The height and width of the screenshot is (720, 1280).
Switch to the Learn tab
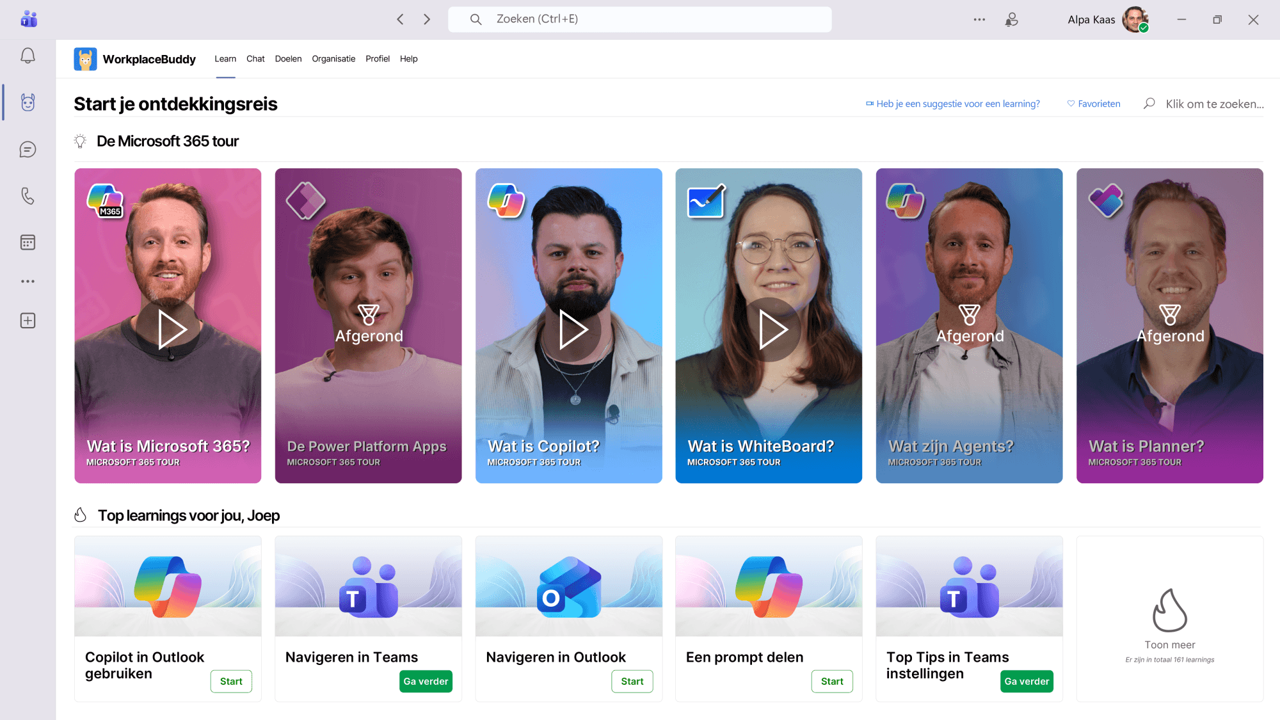click(x=225, y=59)
